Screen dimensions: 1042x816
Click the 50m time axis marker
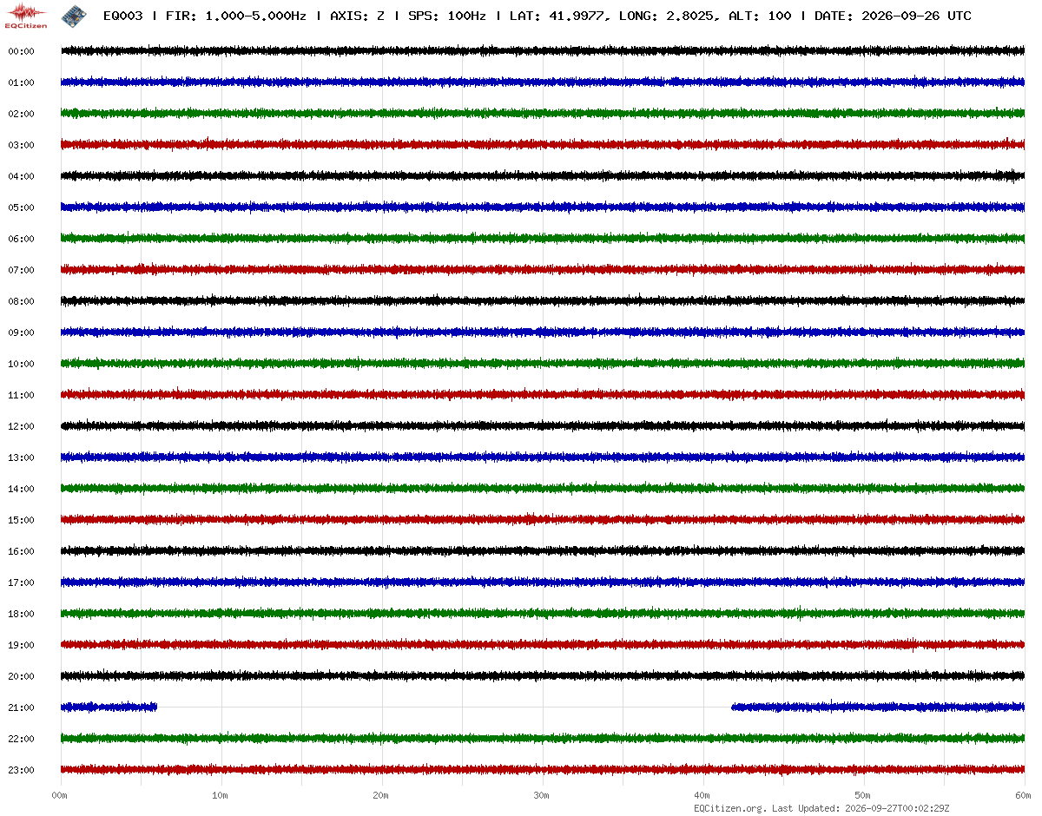[x=863, y=795]
